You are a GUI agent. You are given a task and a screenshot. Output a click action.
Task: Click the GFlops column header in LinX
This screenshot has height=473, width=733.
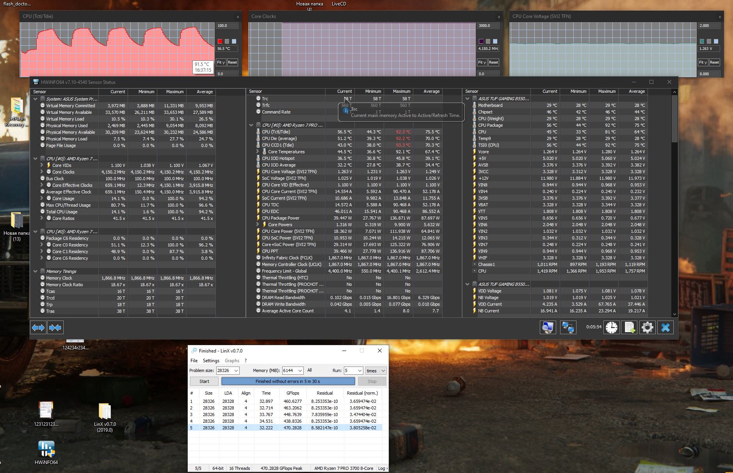point(293,393)
